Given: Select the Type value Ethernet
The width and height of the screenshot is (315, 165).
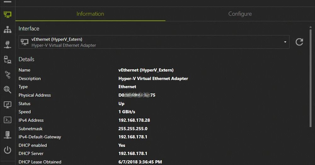Looking at the screenshot, I should click(x=127, y=87).
